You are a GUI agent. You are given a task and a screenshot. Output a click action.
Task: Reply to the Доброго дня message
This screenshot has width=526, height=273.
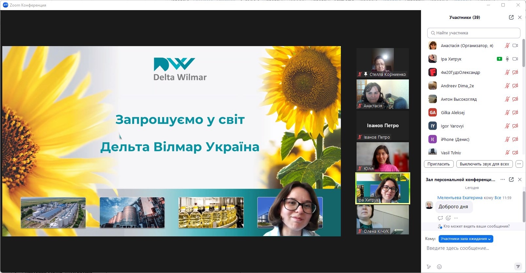[440, 218]
